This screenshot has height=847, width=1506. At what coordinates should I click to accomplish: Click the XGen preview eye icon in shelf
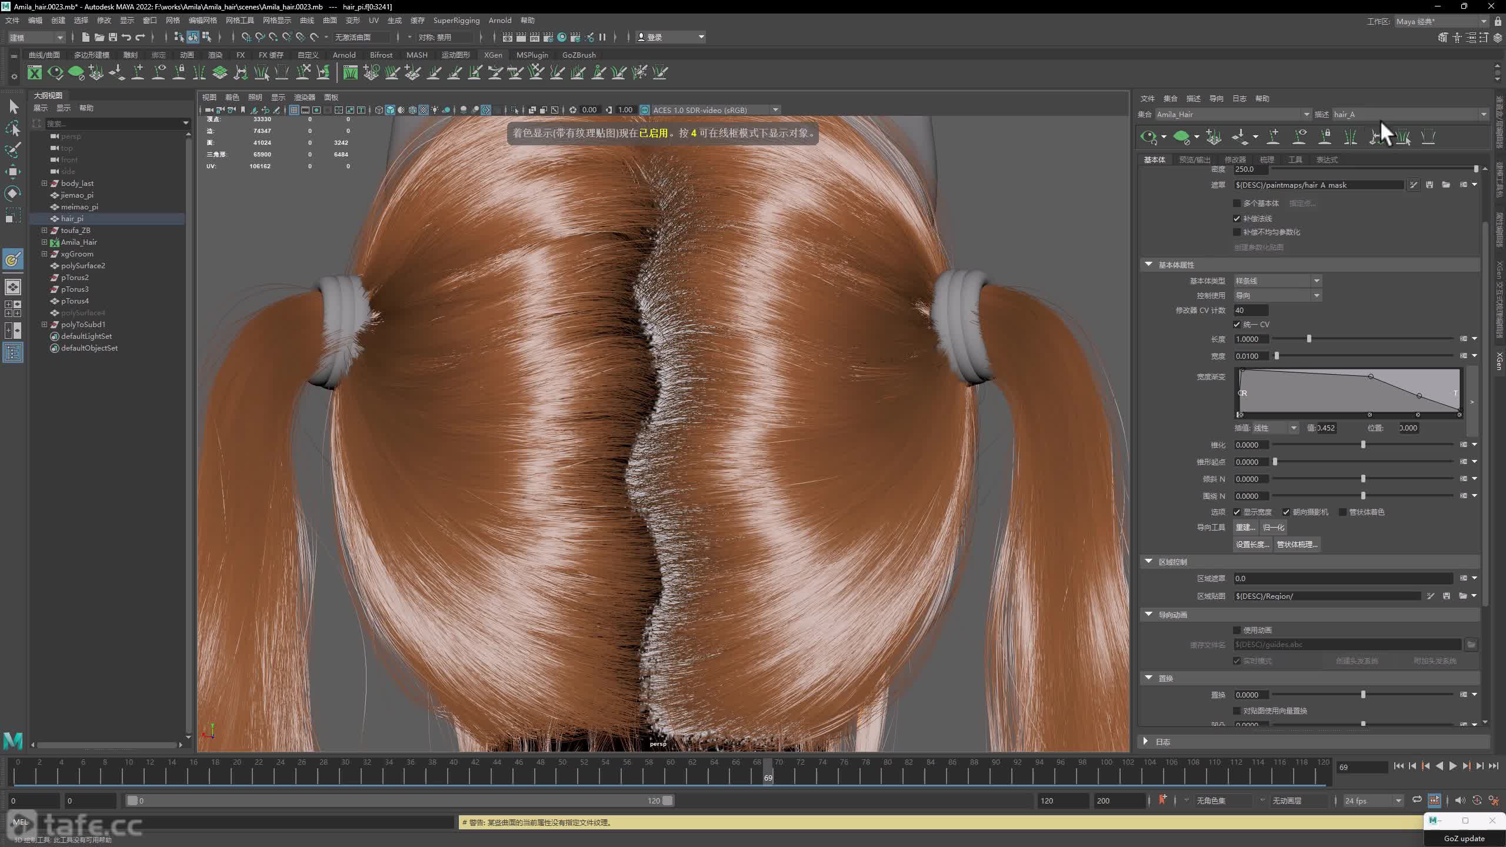point(55,72)
